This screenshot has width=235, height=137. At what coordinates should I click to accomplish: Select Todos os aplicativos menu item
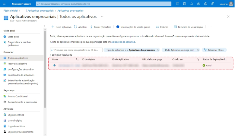pos(22,58)
